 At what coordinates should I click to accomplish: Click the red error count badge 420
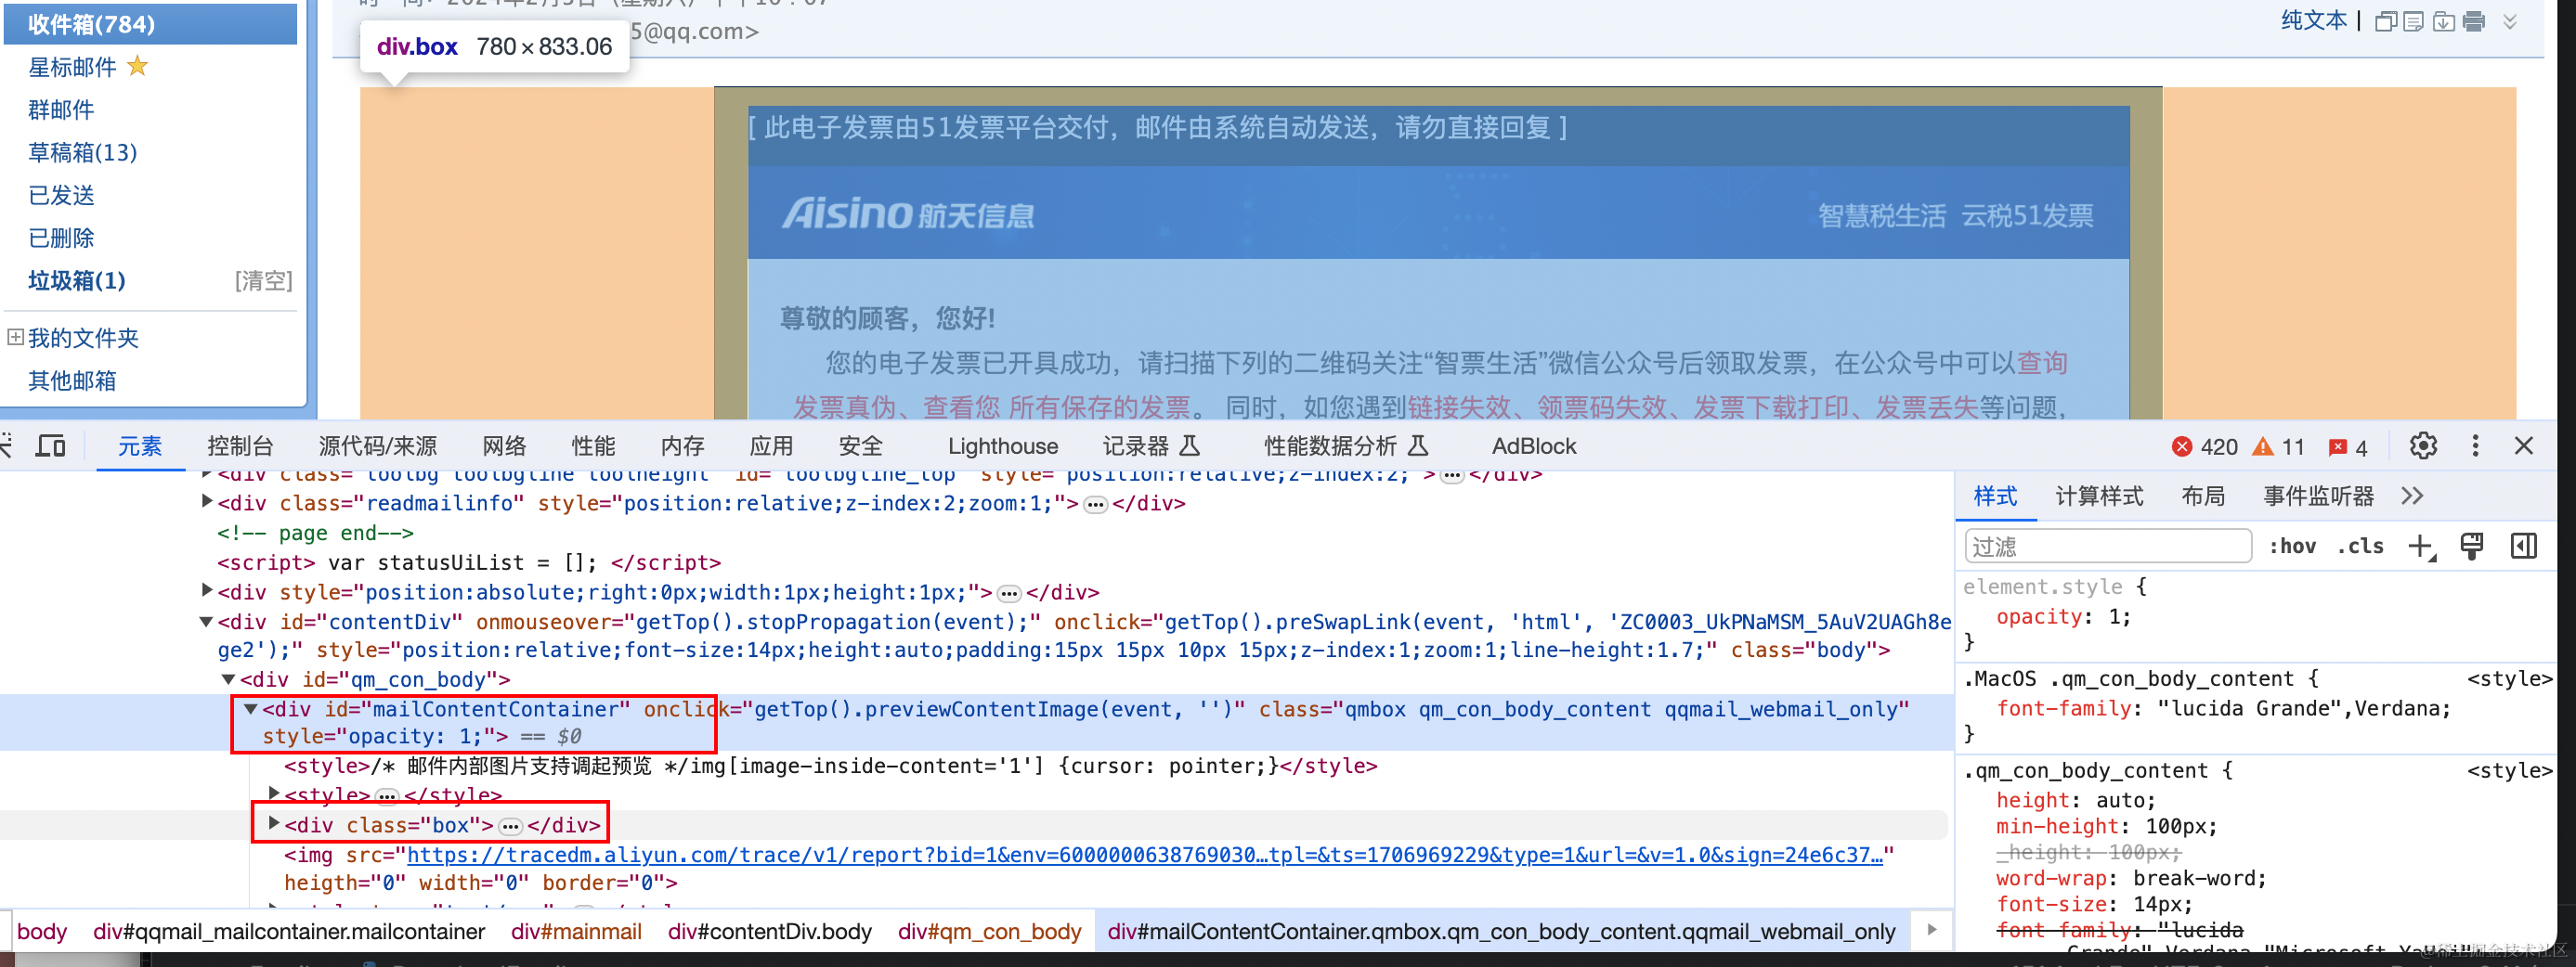(2204, 446)
